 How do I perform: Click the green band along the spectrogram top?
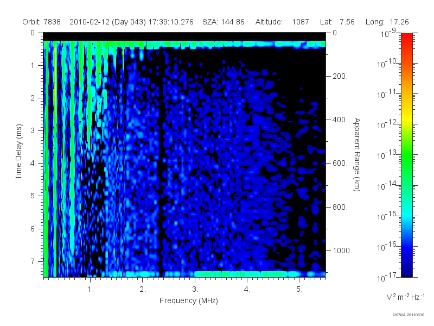tap(184, 44)
